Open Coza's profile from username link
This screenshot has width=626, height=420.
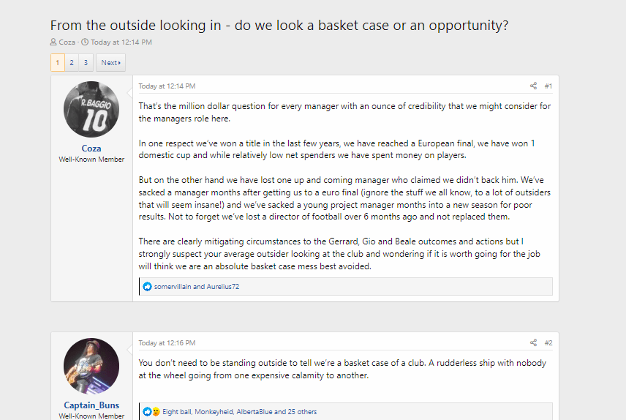[x=91, y=149]
